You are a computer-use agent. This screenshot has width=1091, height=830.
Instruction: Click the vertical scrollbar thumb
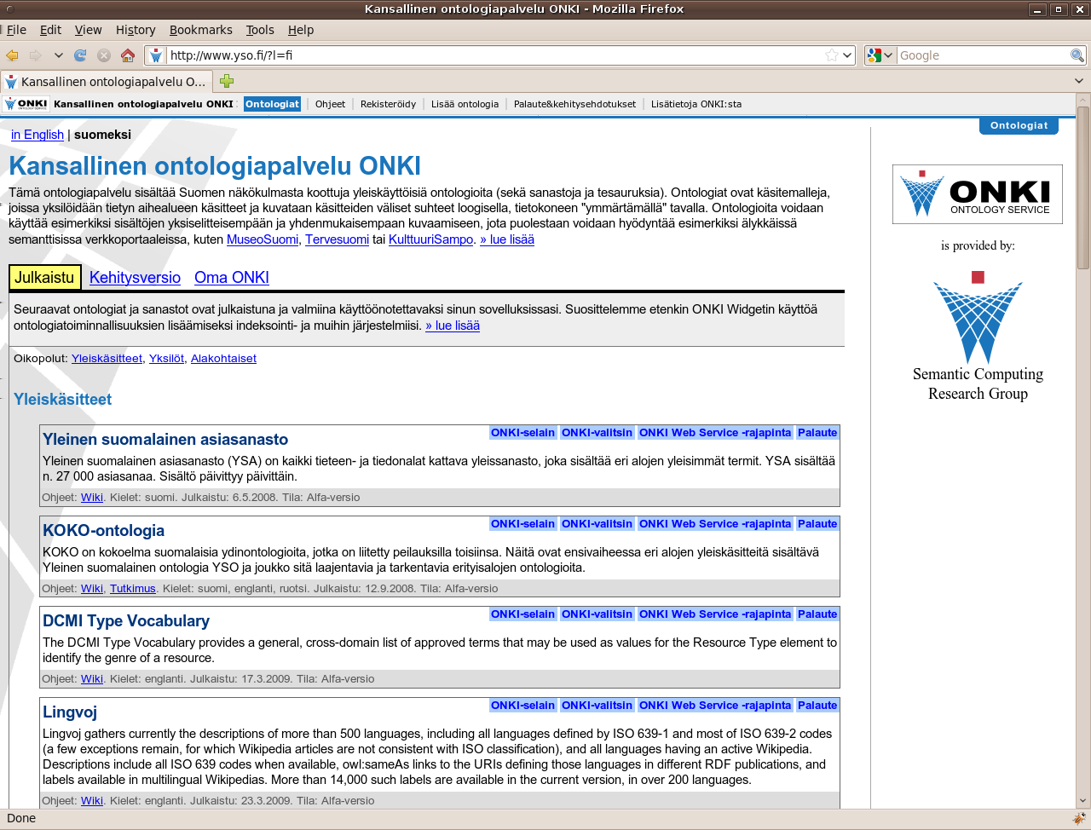(1082, 187)
